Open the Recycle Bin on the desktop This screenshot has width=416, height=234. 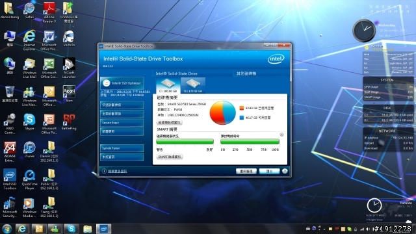pos(10,94)
